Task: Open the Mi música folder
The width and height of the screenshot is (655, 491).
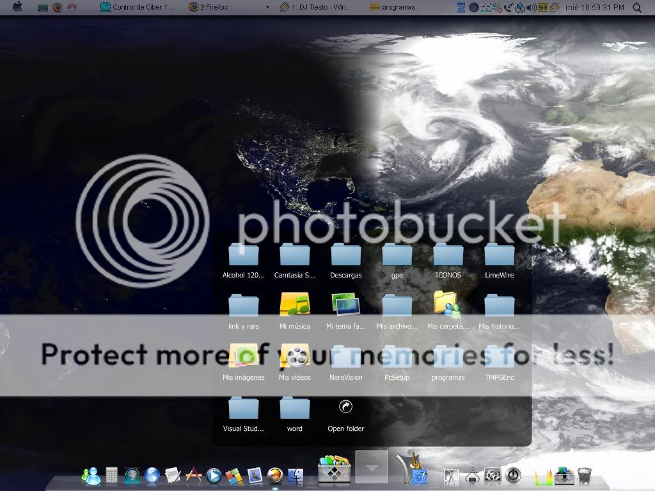Action: [294, 311]
